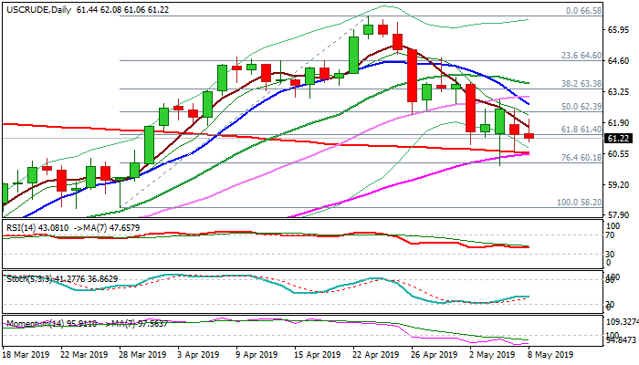Click the latest red candle at chart's right edge
This screenshot has width=639, height=365.
(529, 136)
